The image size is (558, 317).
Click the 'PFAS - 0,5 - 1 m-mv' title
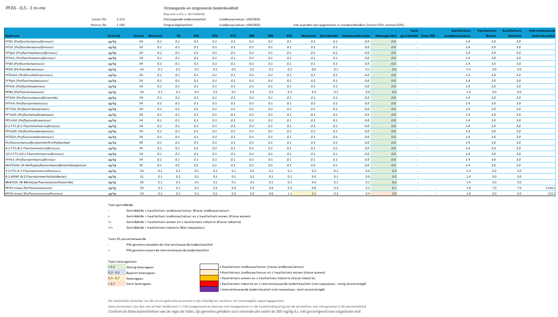[27, 9]
